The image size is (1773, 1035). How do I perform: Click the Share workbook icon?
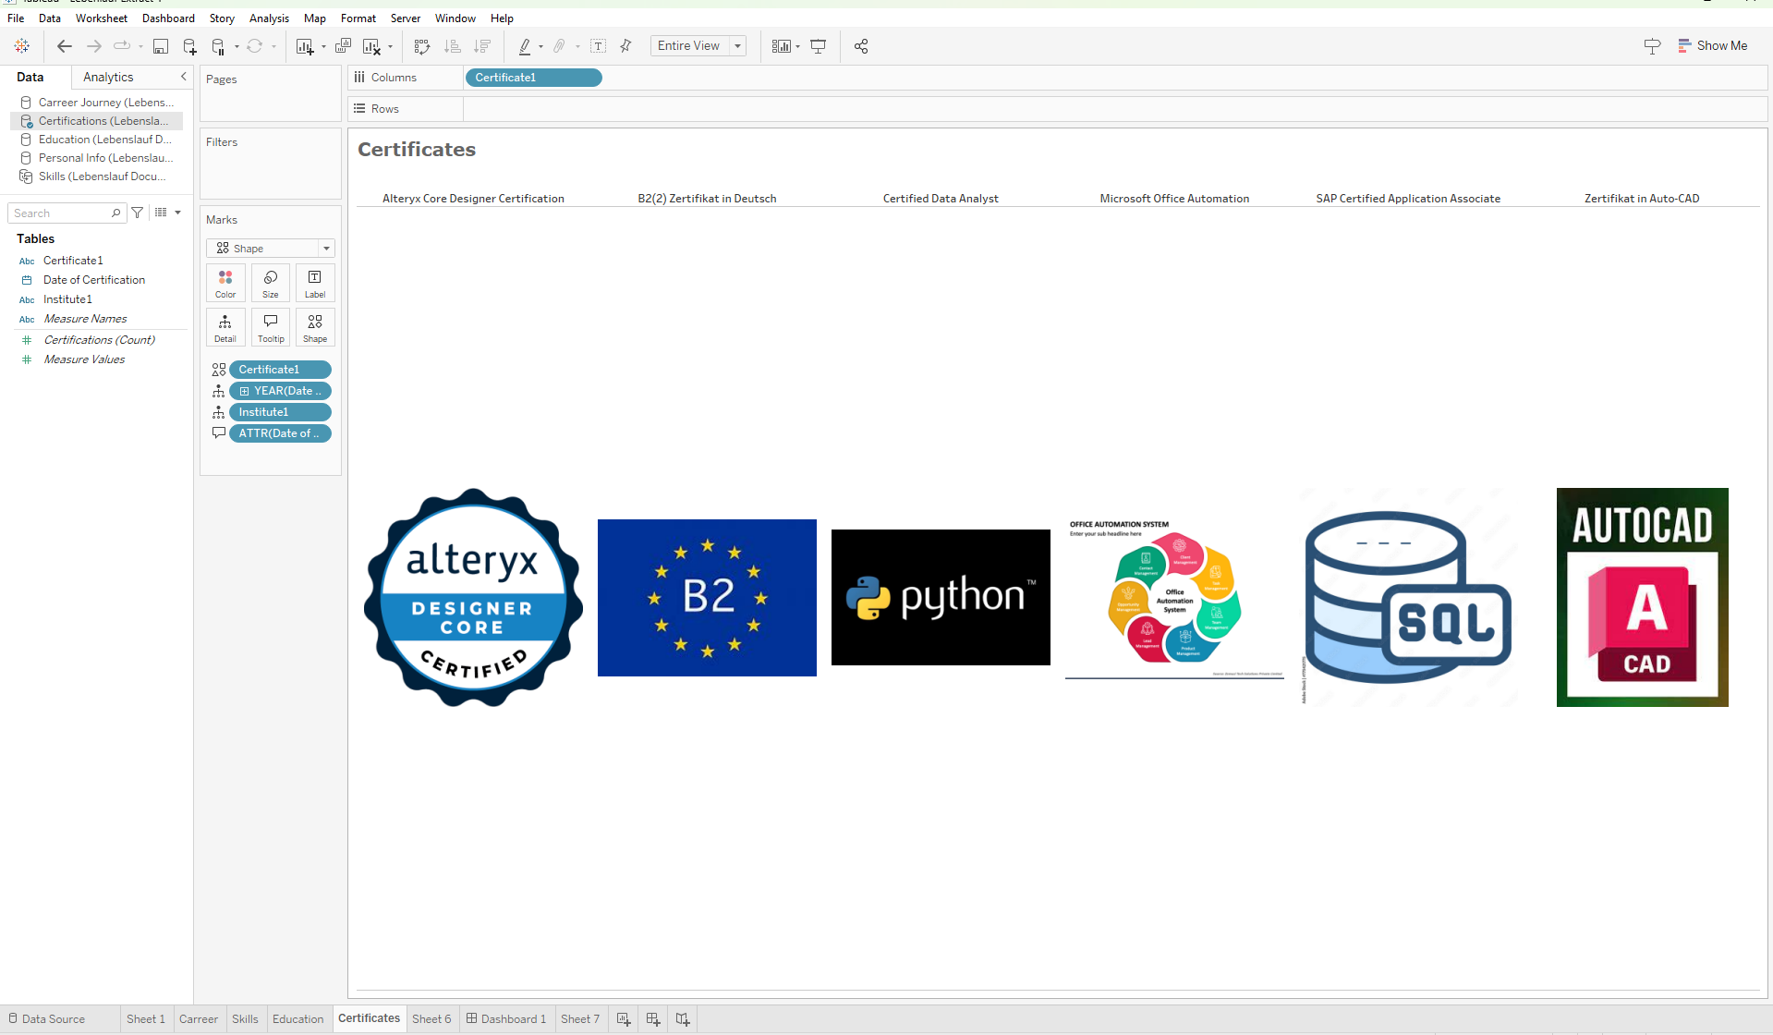click(x=861, y=46)
